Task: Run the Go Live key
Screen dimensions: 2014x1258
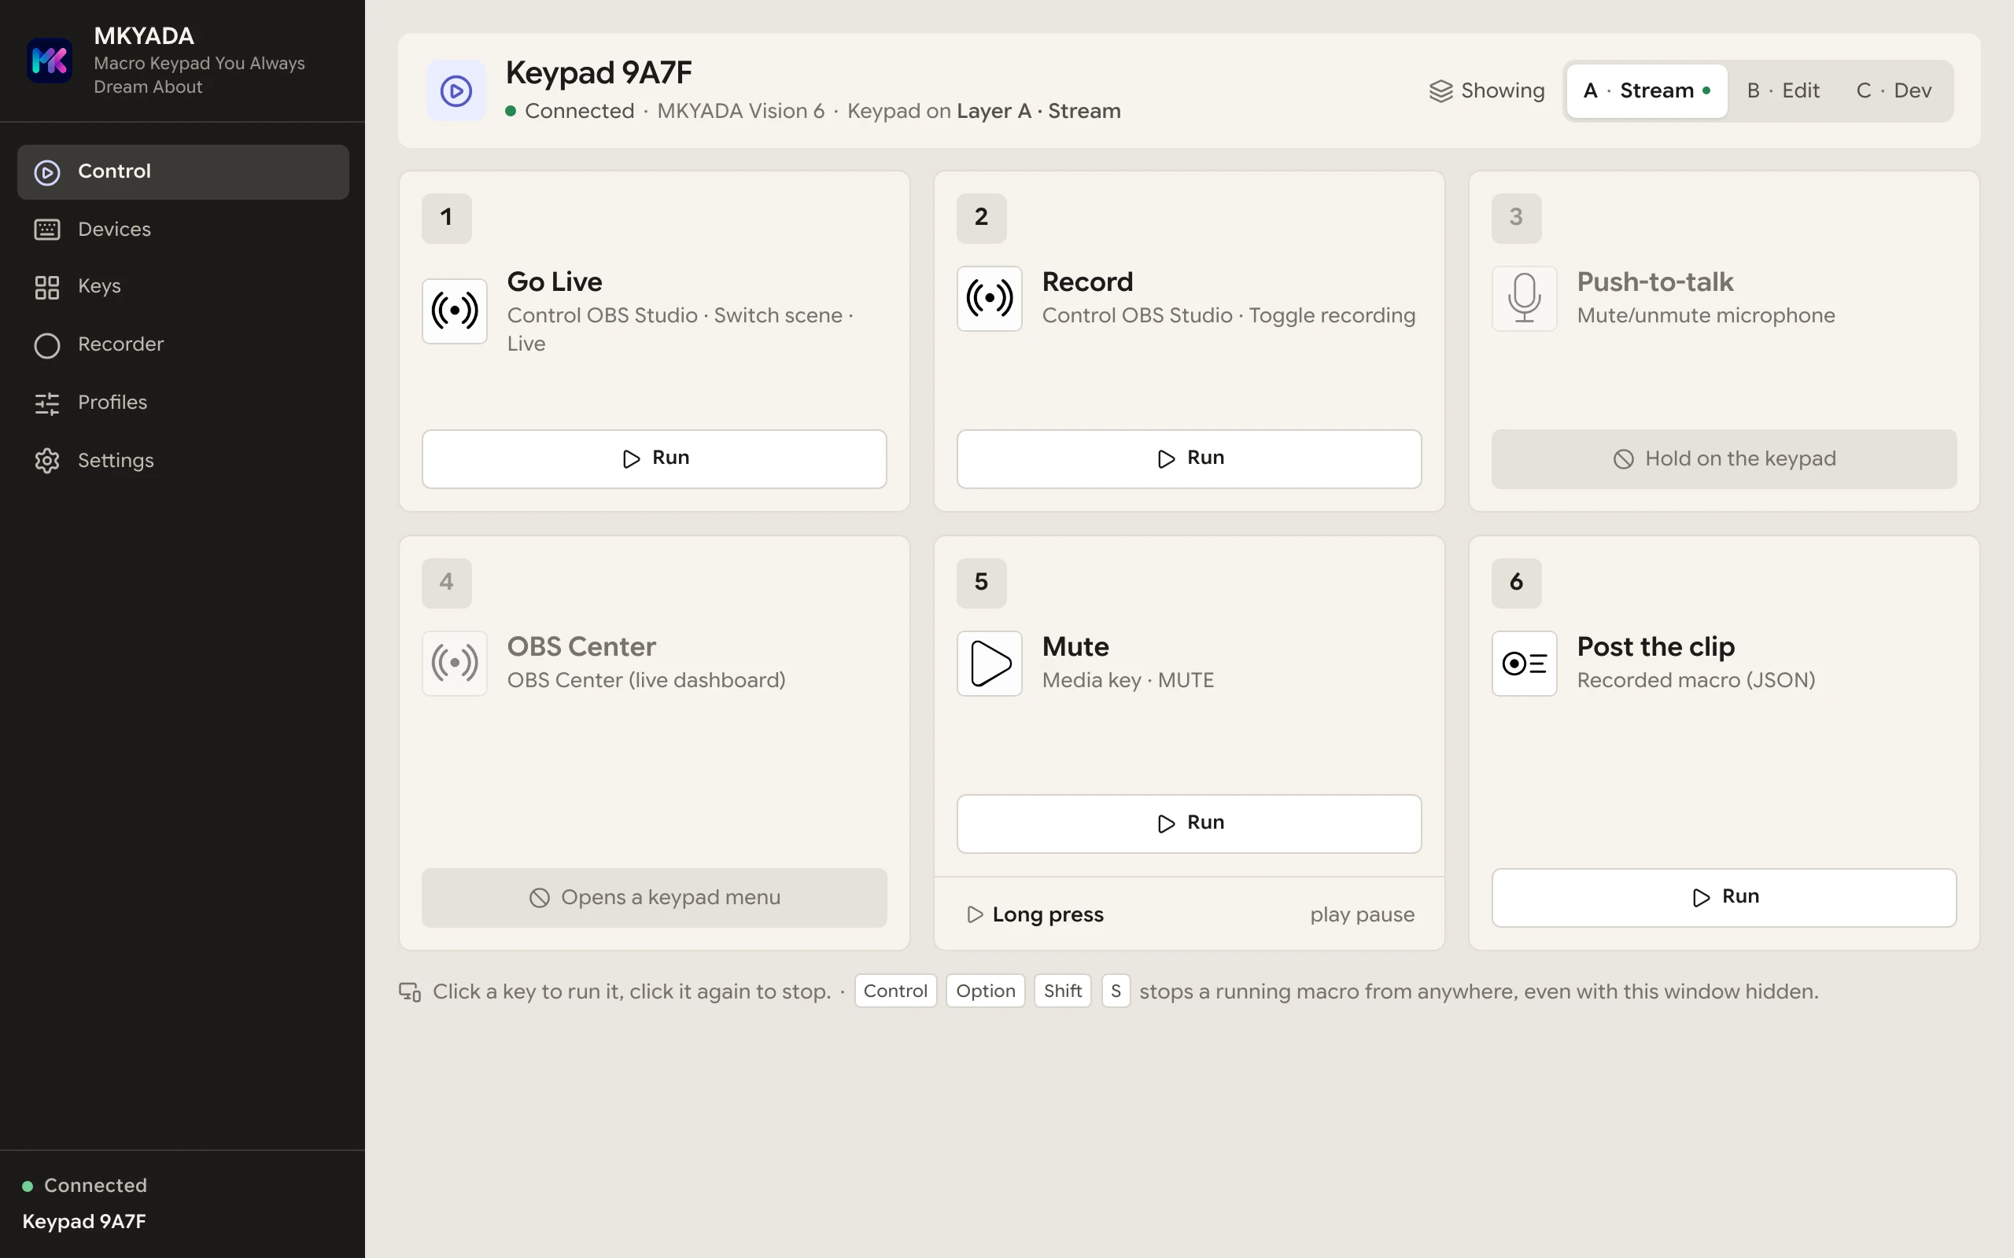Action: (x=654, y=458)
